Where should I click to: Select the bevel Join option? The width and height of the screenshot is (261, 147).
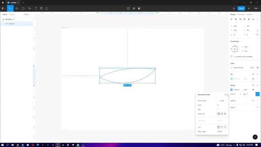tap(221, 127)
